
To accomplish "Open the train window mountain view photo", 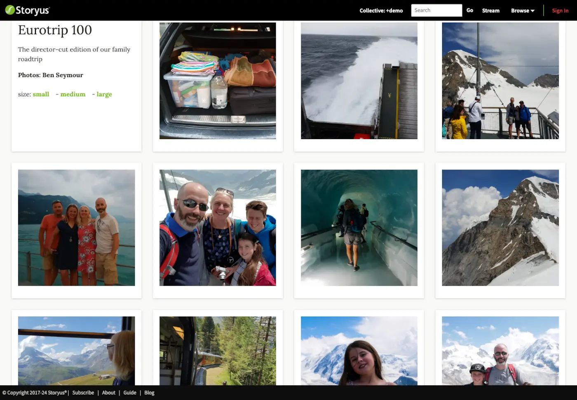I will click(x=76, y=351).
